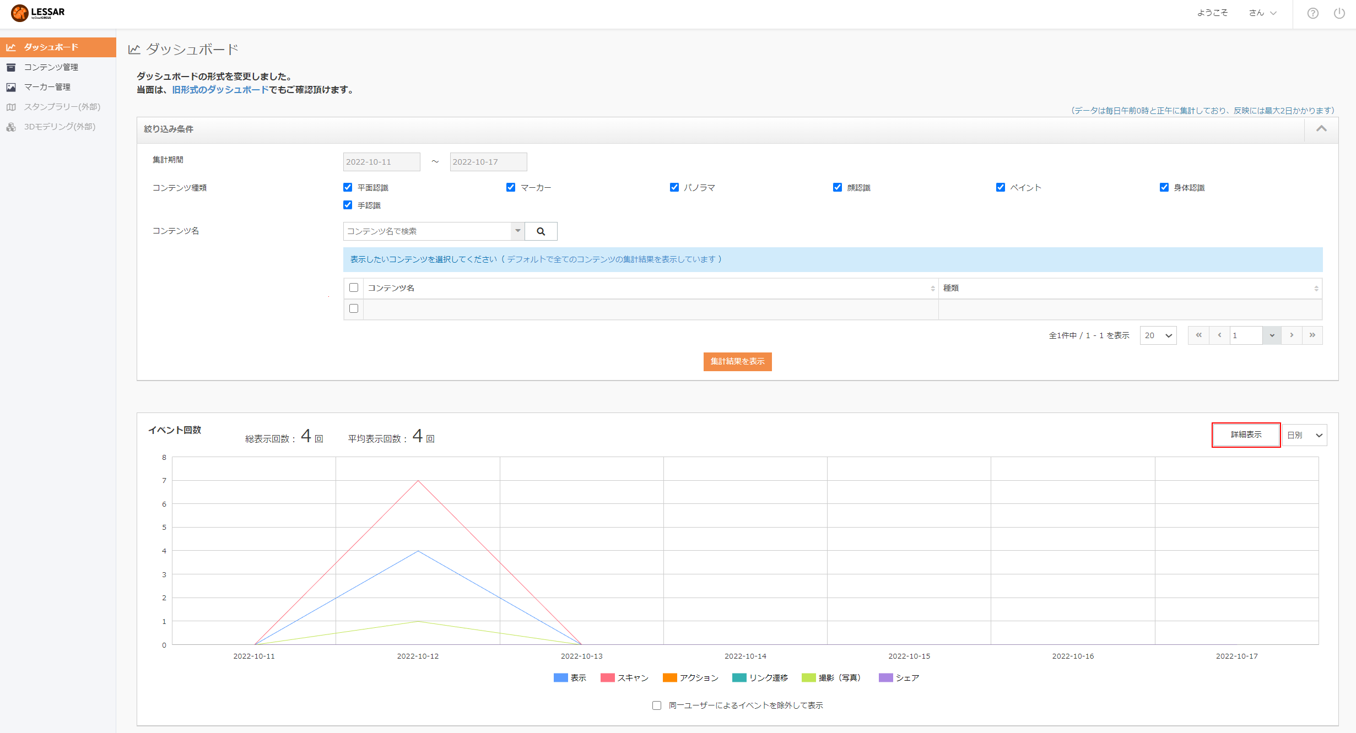Uncheck 手認識 content type

tap(348, 205)
